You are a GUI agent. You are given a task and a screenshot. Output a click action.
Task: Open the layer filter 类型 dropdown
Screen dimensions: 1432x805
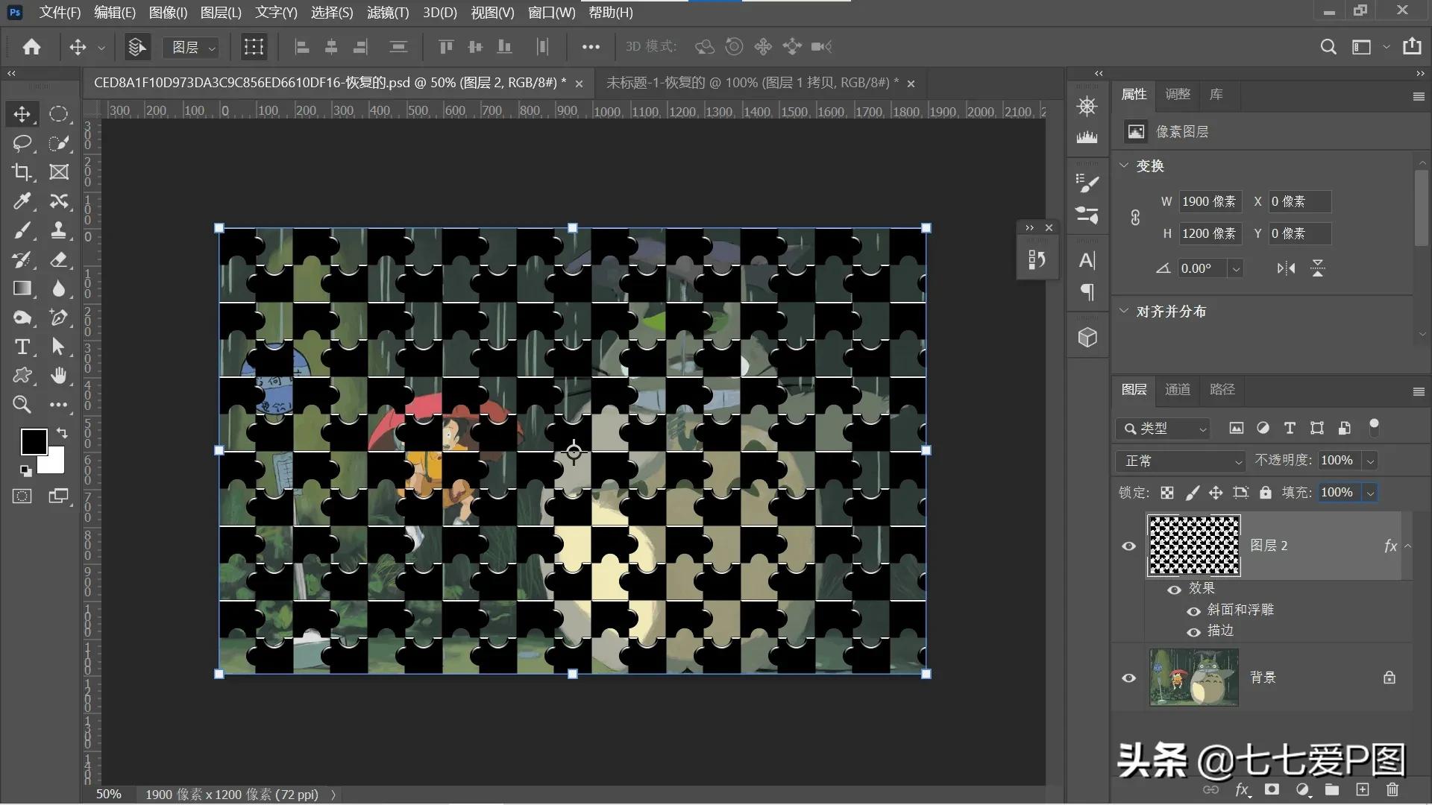(x=1163, y=429)
